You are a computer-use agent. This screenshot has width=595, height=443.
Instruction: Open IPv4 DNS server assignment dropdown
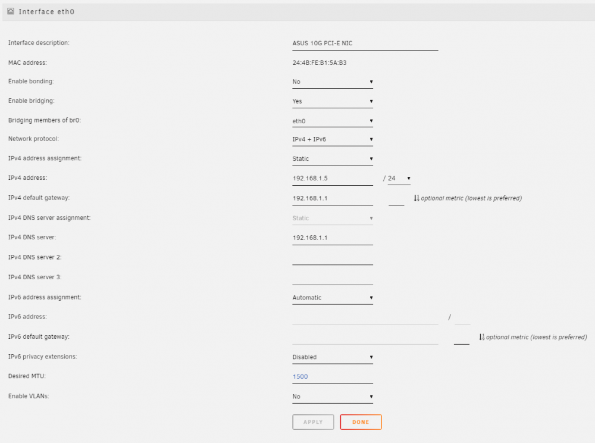tap(333, 219)
